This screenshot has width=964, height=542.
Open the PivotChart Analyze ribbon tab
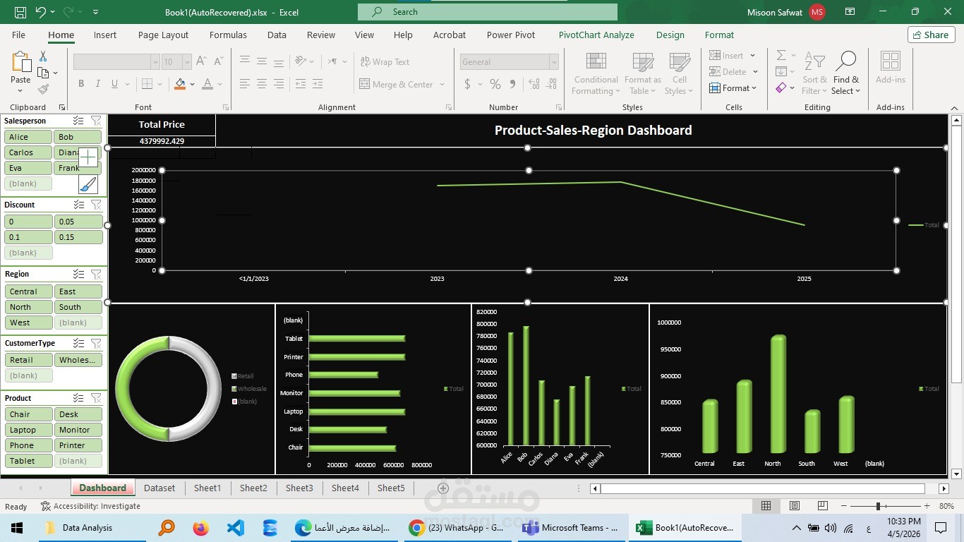596,35
